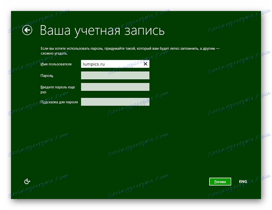The width and height of the screenshot is (272, 210).
Task: Click the Пароль label
Action: pos(47,76)
